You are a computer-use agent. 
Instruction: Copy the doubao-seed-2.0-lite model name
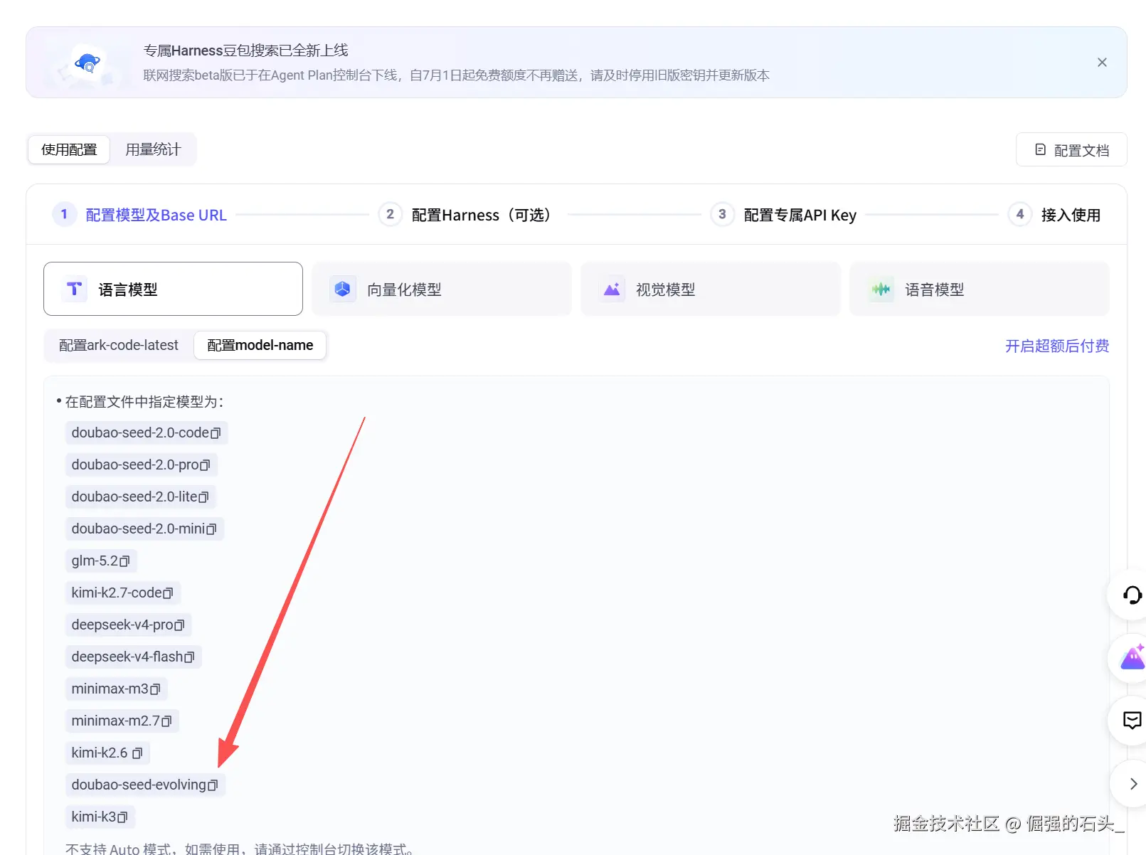point(203,497)
